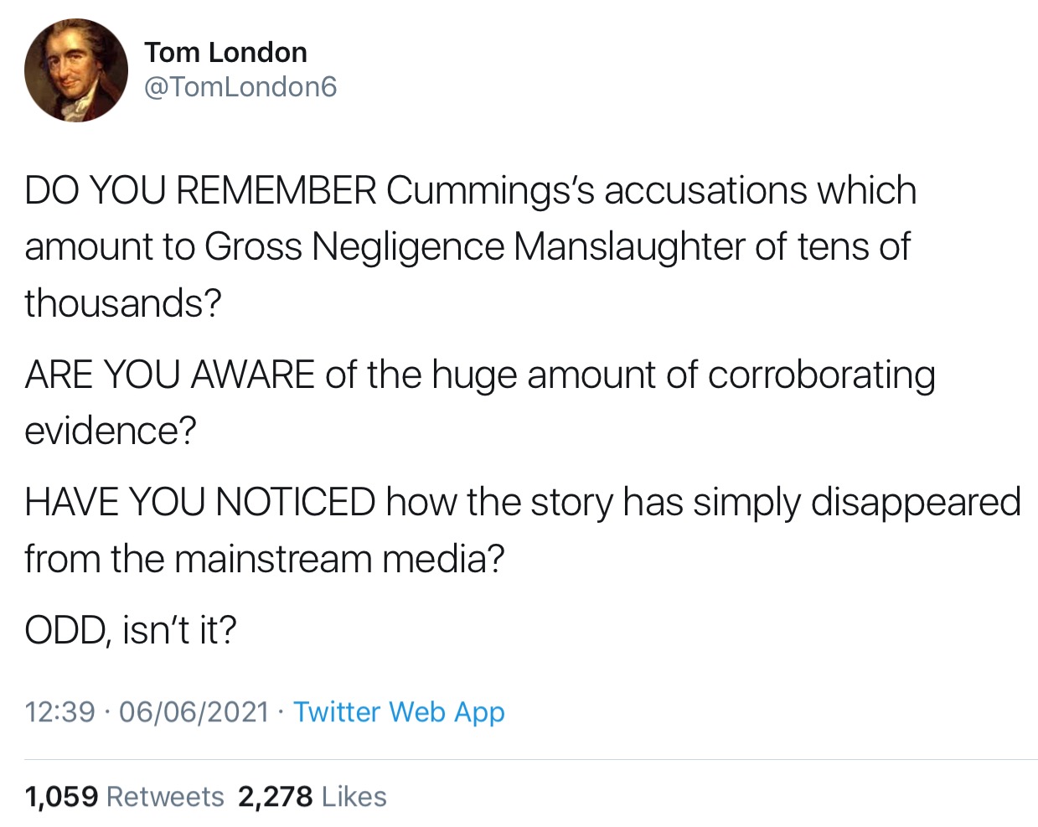The width and height of the screenshot is (1038, 827).
Task: Open the Tom London display name
Action: coord(225,52)
